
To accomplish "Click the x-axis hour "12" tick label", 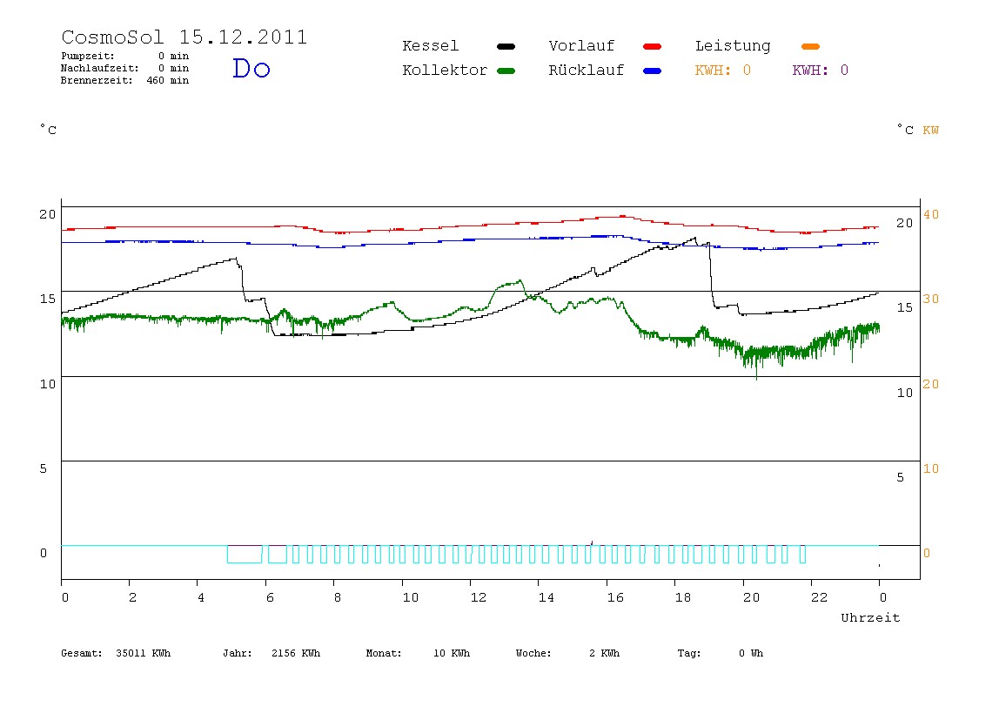I will coord(479,597).
